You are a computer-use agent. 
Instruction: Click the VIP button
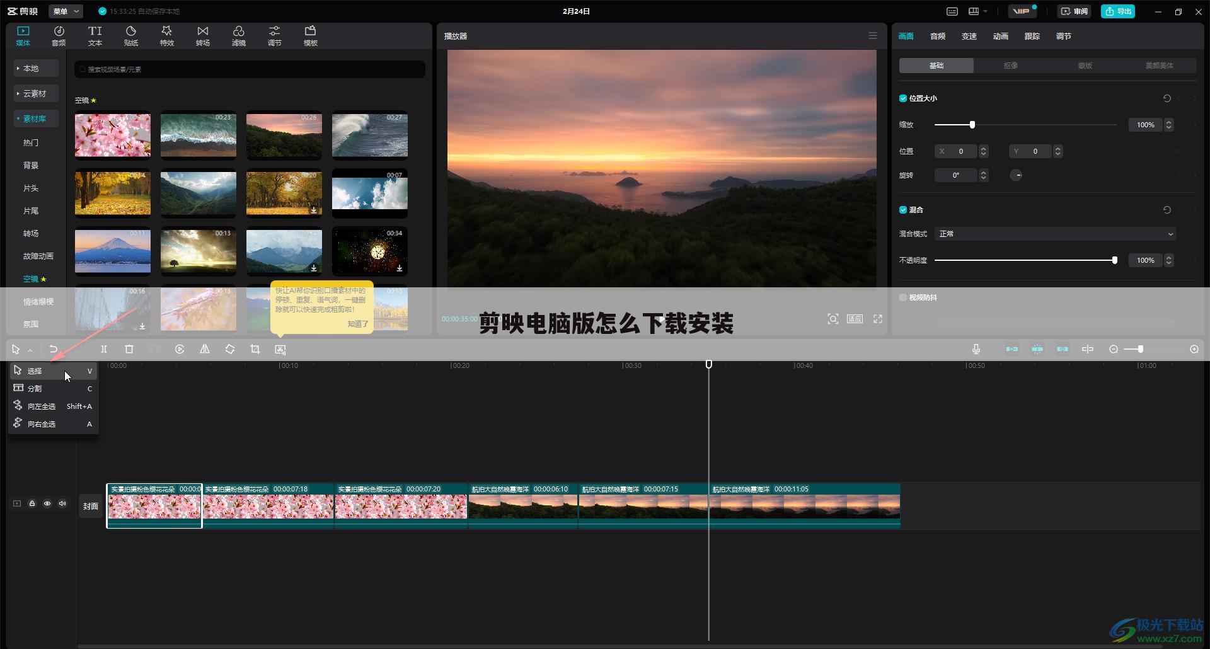(1022, 11)
